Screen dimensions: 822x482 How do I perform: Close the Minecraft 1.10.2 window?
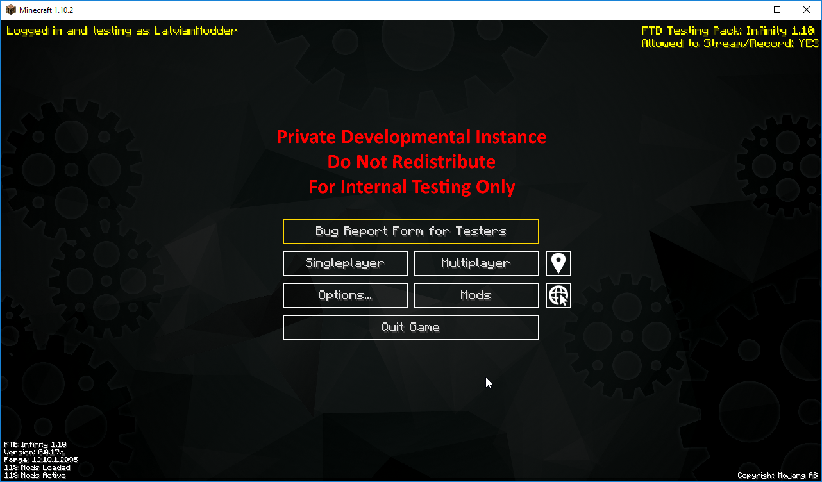[x=806, y=10]
